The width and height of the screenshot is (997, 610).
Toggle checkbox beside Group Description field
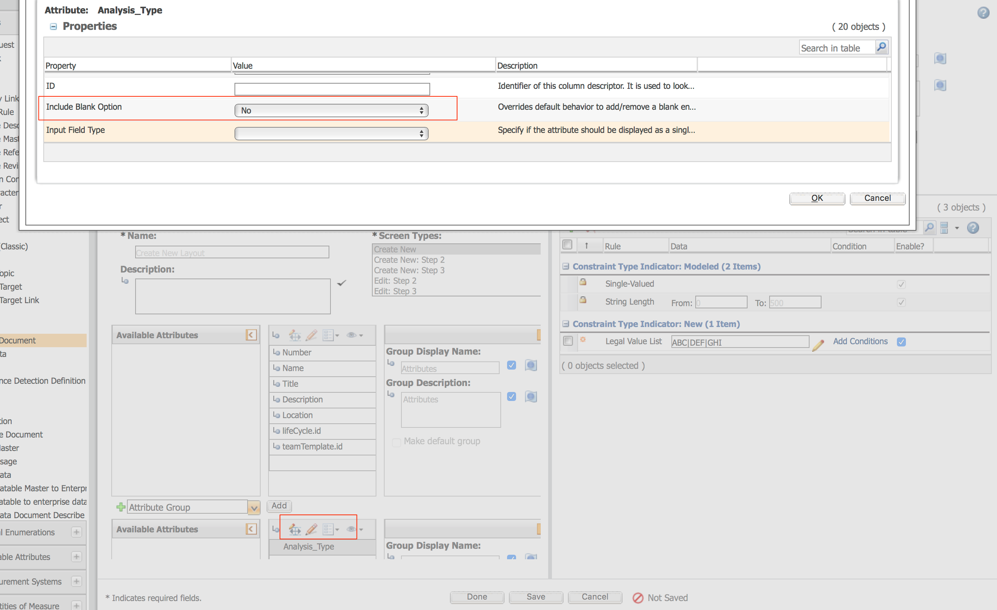[512, 396]
